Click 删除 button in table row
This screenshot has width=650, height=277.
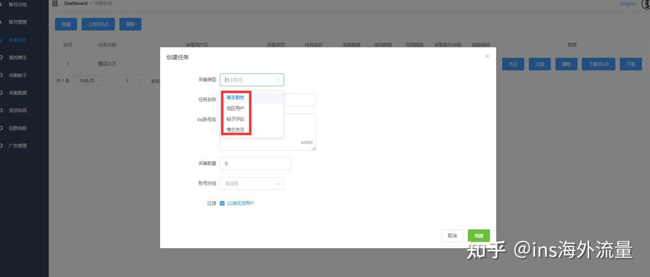[x=566, y=64]
